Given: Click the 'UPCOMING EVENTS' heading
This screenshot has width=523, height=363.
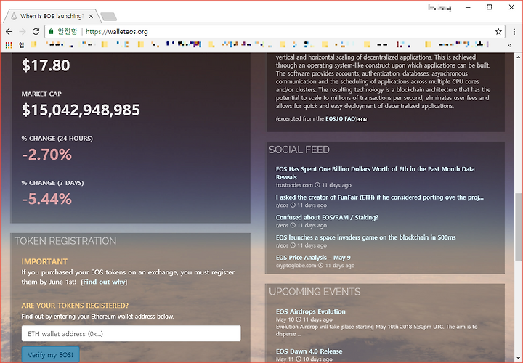Looking at the screenshot, I should click(x=315, y=292).
